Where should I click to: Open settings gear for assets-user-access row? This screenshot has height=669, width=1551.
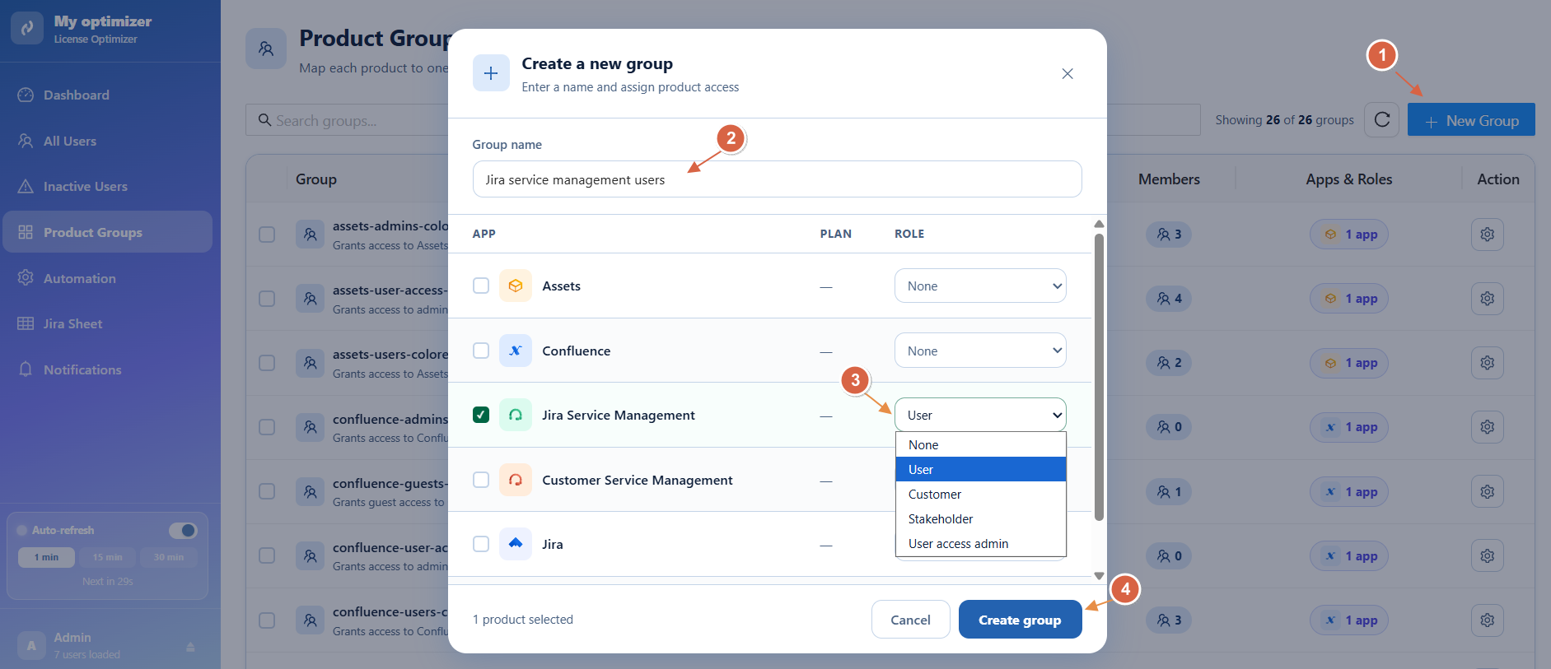click(x=1488, y=299)
